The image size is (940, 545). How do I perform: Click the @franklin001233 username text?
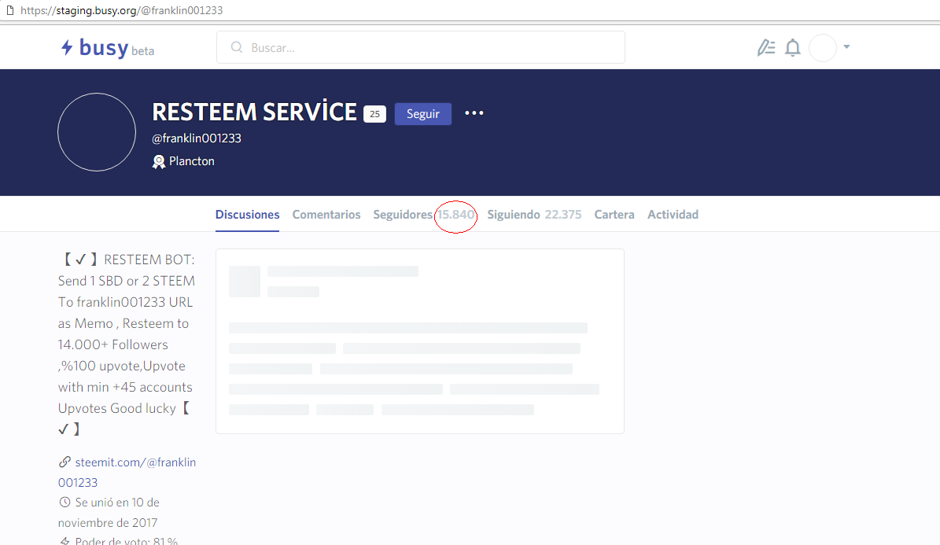coord(197,138)
